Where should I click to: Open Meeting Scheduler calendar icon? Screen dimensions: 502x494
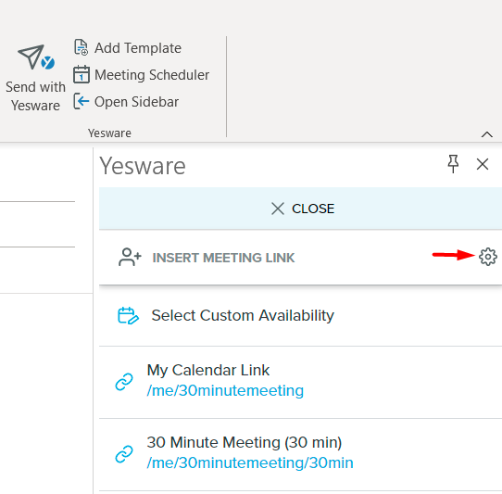tap(82, 74)
